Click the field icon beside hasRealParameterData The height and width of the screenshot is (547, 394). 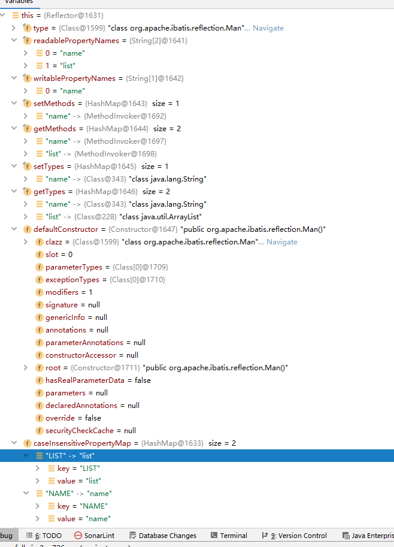(40, 380)
